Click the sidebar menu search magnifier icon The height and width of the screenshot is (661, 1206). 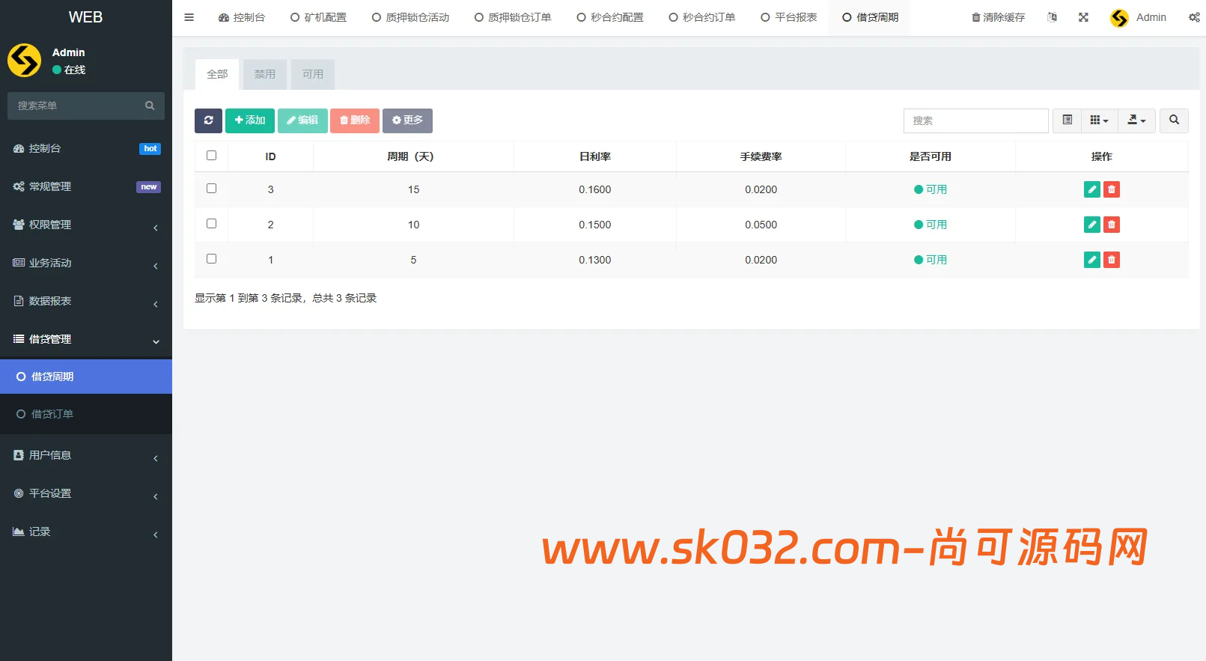point(150,106)
